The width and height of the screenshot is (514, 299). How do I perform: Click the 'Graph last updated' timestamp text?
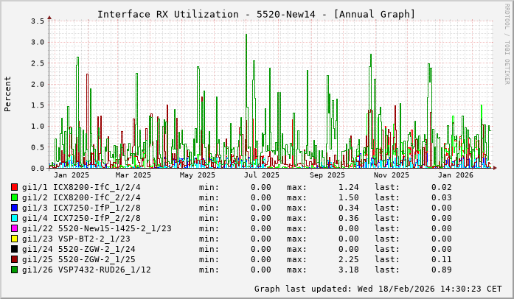coord(372,289)
